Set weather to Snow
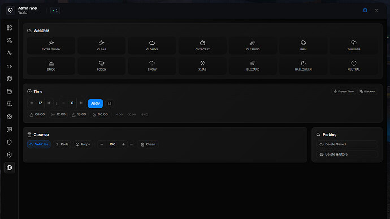This screenshot has height=219, width=390. (152, 66)
